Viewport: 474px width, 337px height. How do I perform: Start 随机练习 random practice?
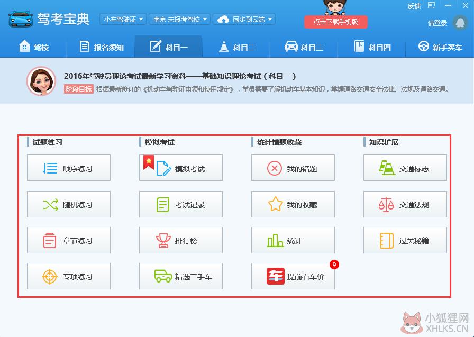coord(69,204)
